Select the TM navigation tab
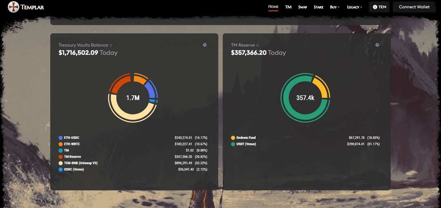The image size is (441, 208). (x=288, y=7)
